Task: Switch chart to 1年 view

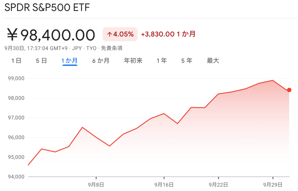Action: tap(162, 61)
